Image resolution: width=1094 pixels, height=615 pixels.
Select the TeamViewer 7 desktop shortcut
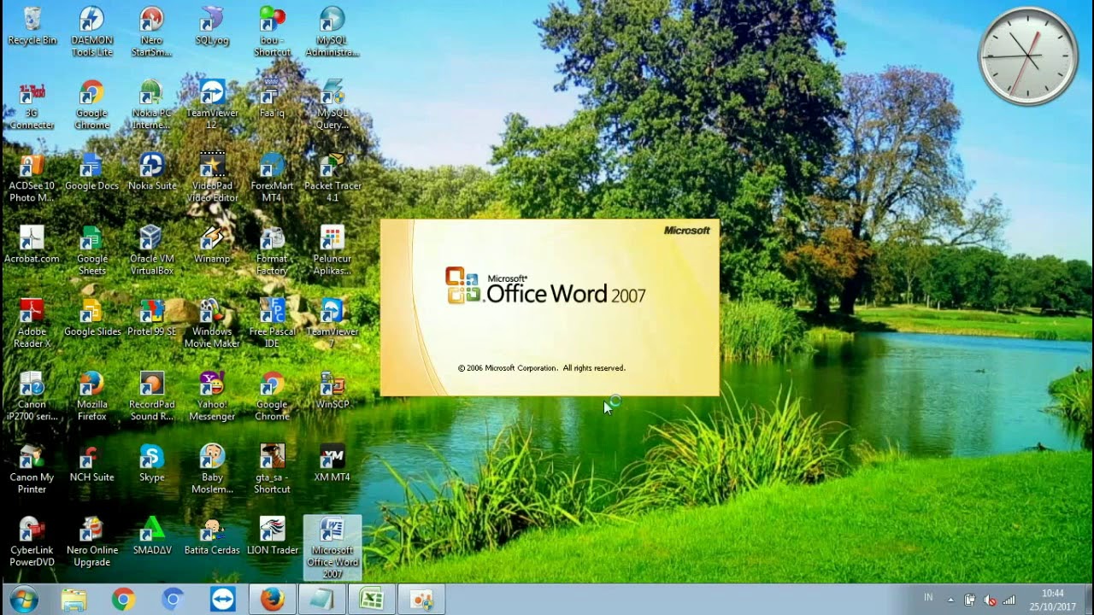pos(332,324)
